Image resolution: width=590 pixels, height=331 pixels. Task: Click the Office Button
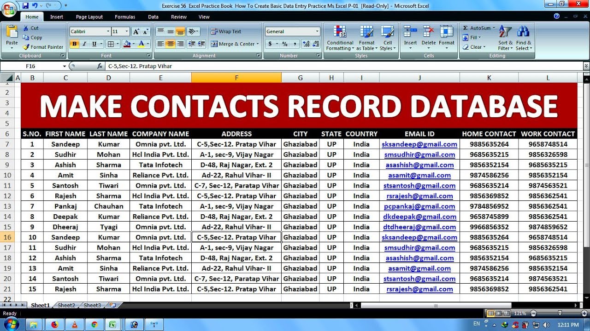9,9
